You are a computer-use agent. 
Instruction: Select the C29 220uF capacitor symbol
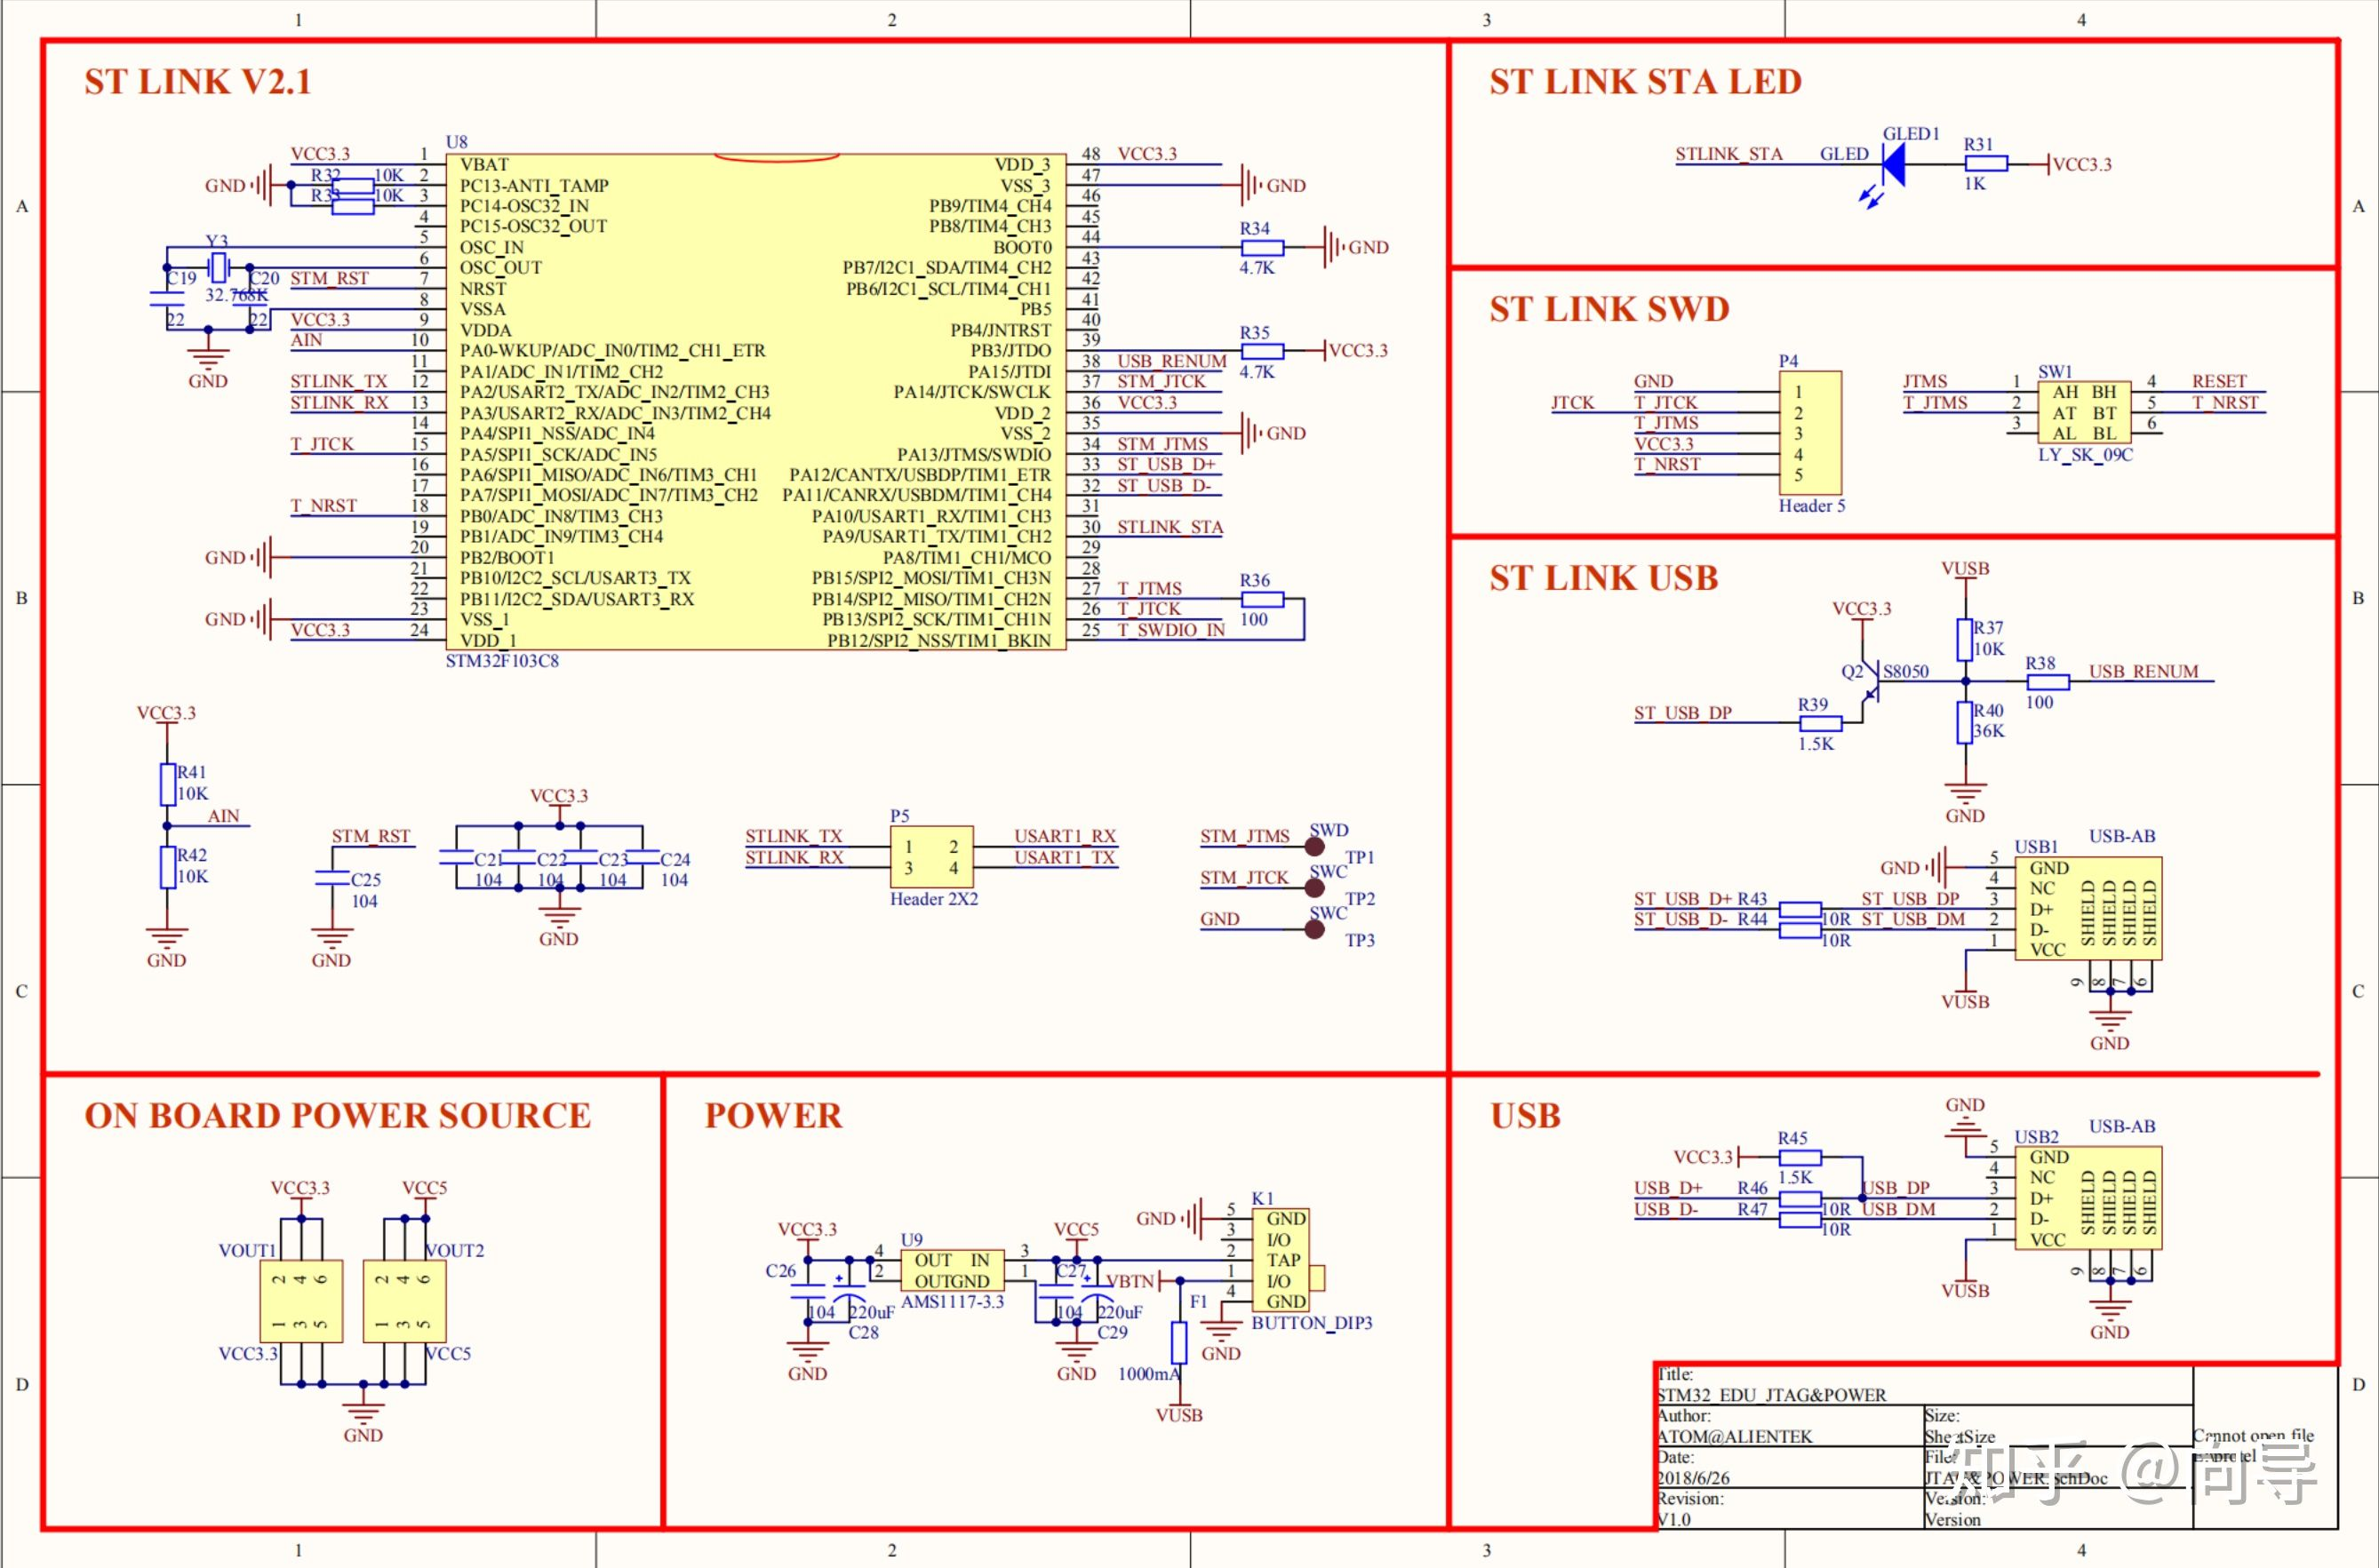coord(1098,1291)
